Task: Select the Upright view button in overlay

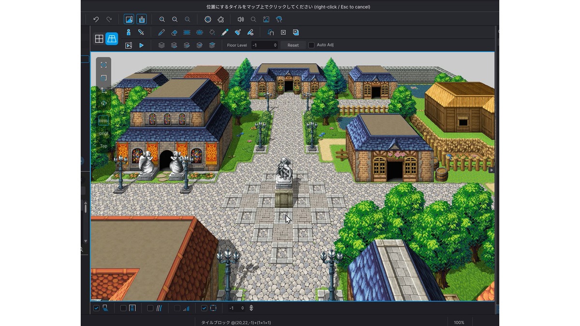Action: tap(103, 133)
